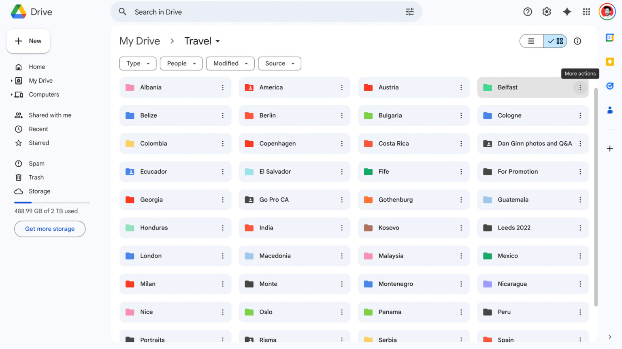Open Storage in sidebar

pyautogui.click(x=39, y=191)
